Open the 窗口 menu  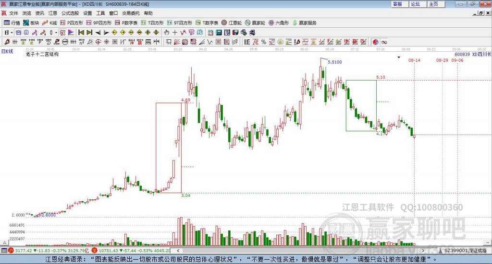click(113, 13)
